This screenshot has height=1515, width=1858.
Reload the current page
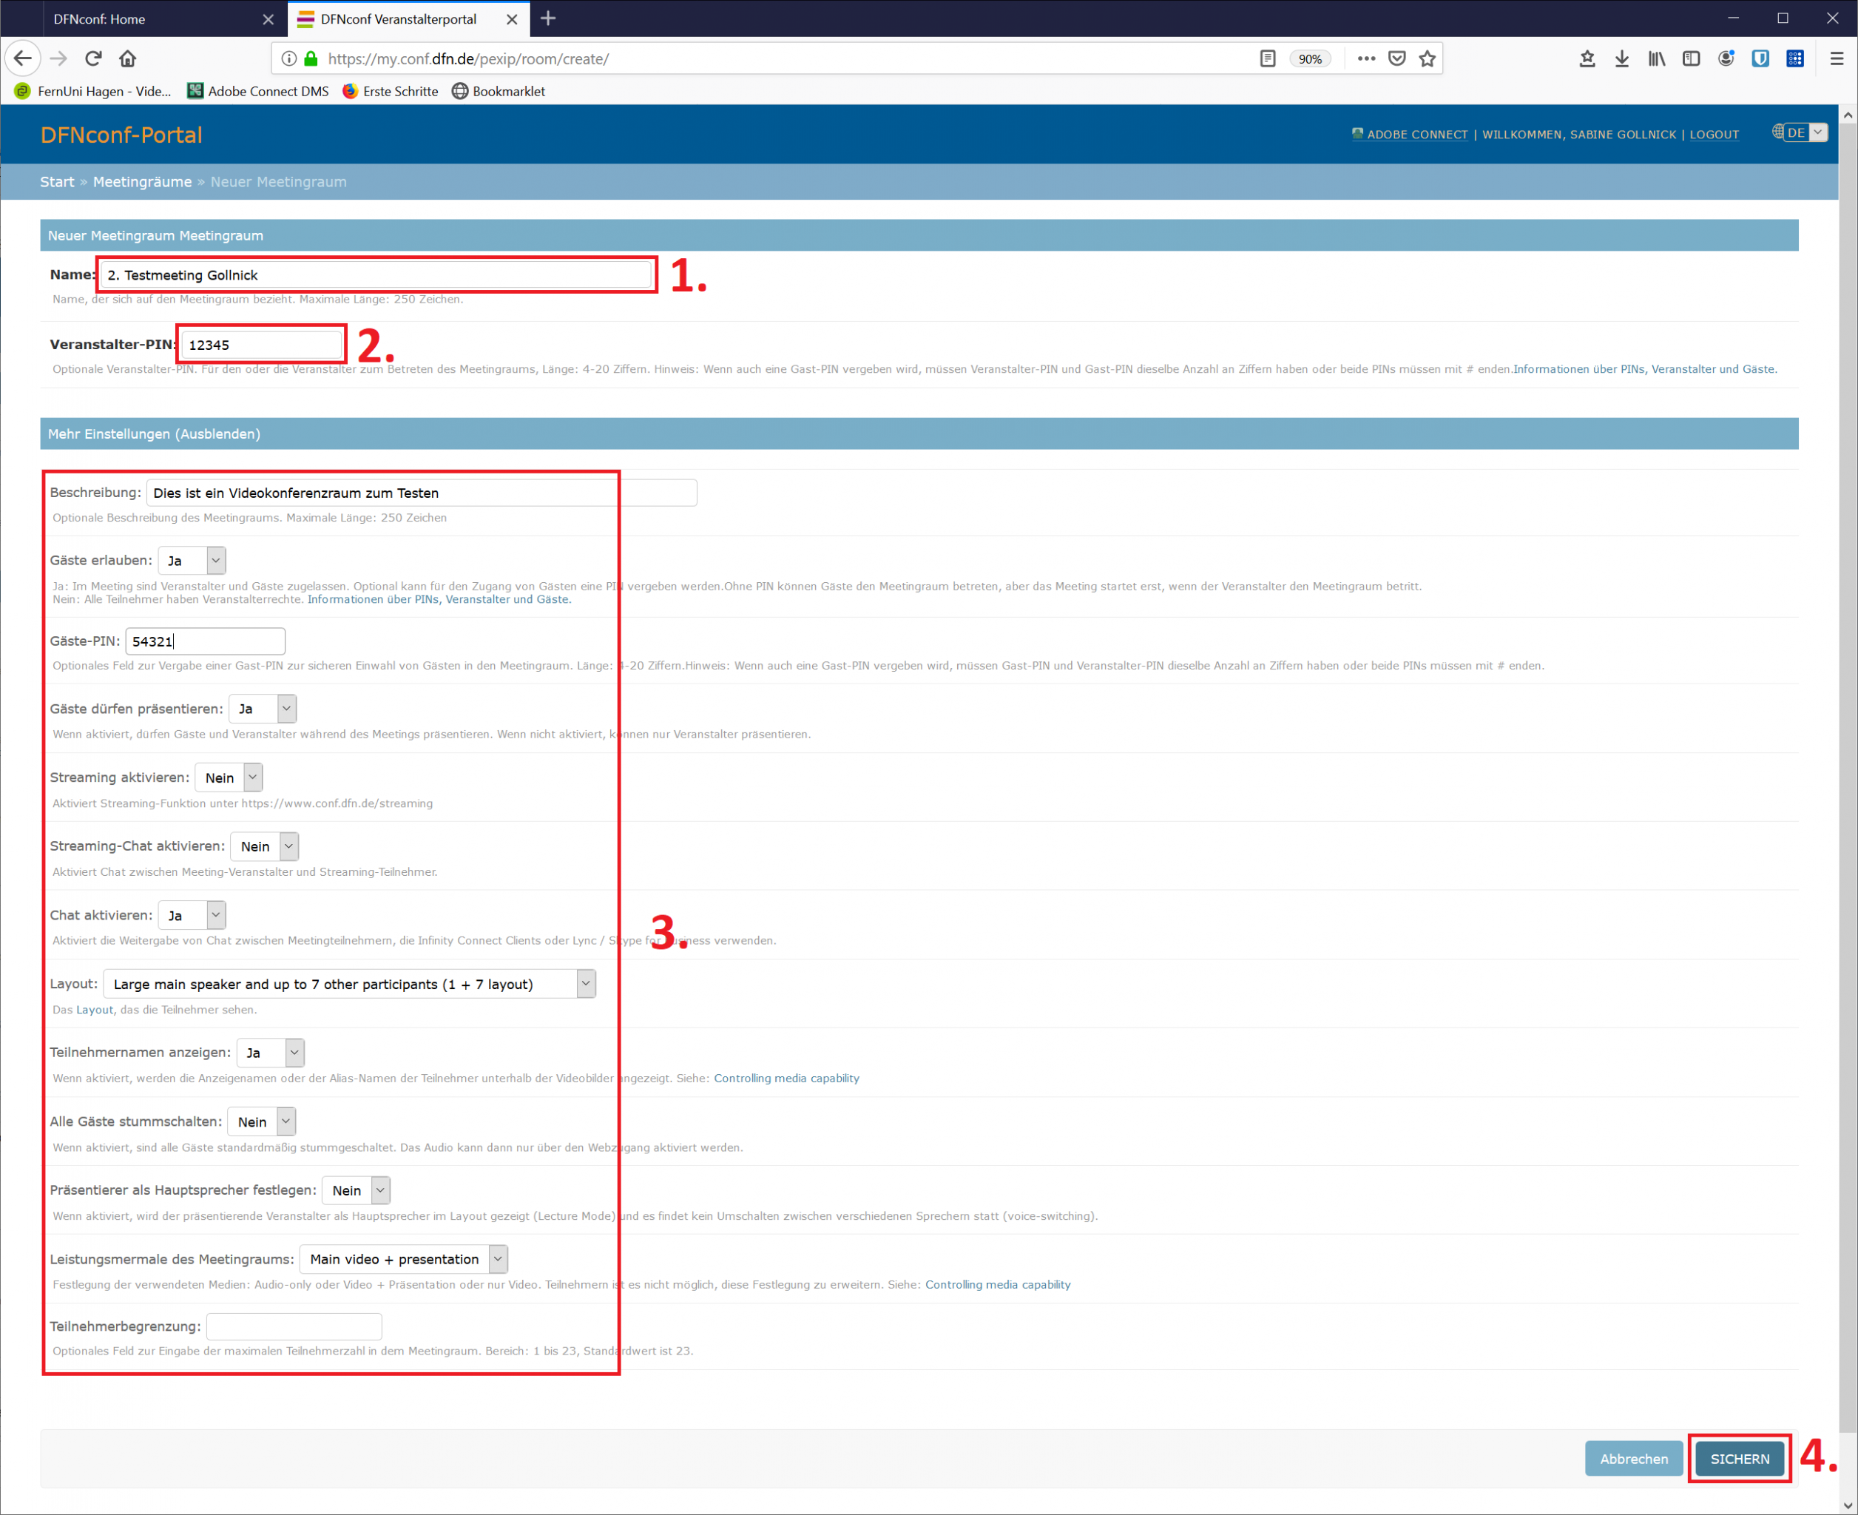(93, 58)
